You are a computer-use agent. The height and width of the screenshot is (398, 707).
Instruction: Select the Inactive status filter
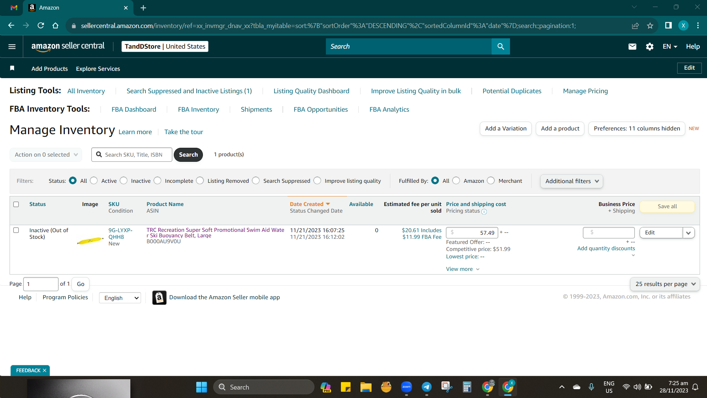click(124, 181)
